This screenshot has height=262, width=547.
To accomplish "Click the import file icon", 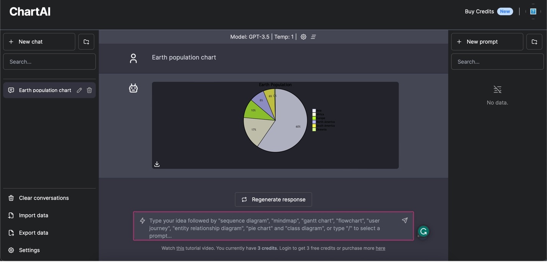I will [11, 215].
